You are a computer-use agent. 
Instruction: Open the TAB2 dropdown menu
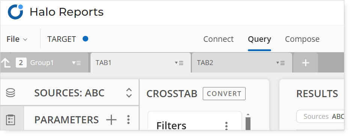pos(281,63)
